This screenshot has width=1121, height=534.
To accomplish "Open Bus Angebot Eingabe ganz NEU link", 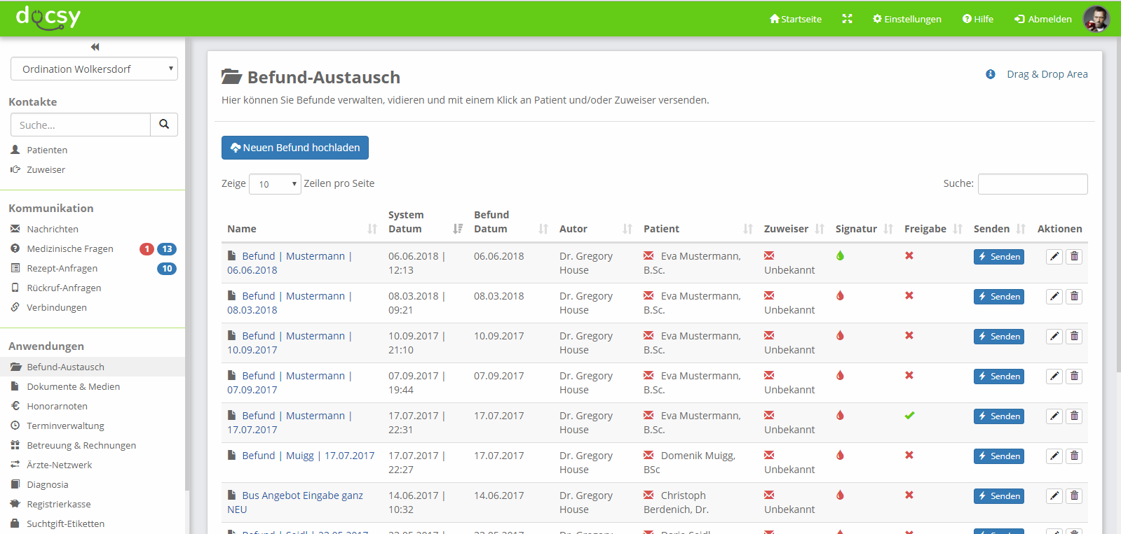I will pyautogui.click(x=295, y=503).
